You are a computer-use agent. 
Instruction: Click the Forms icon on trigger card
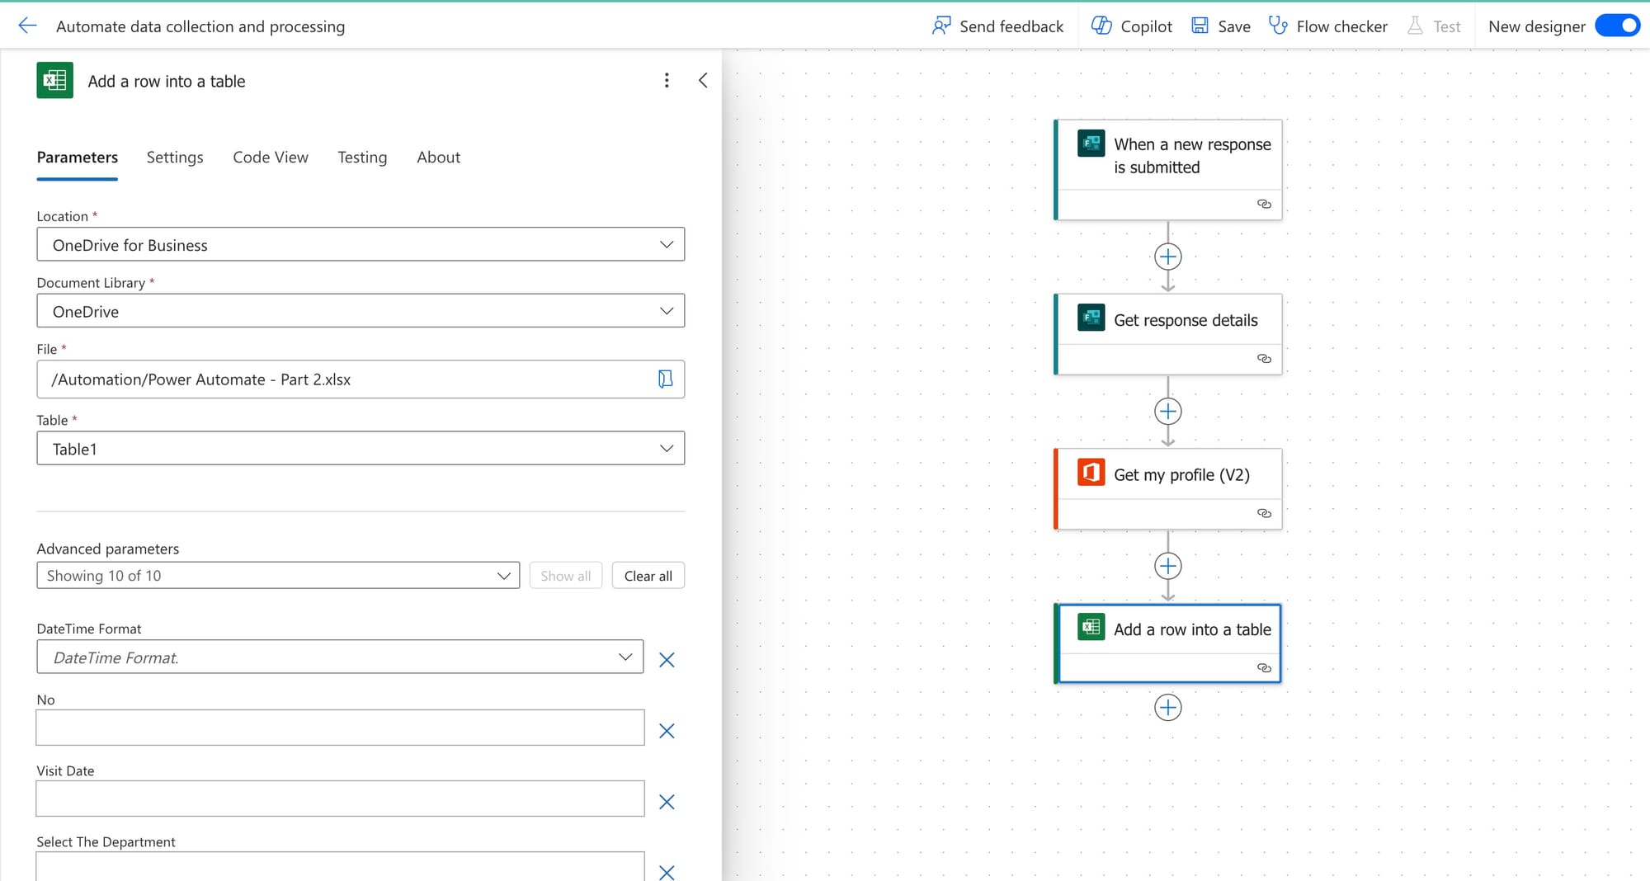(1091, 144)
